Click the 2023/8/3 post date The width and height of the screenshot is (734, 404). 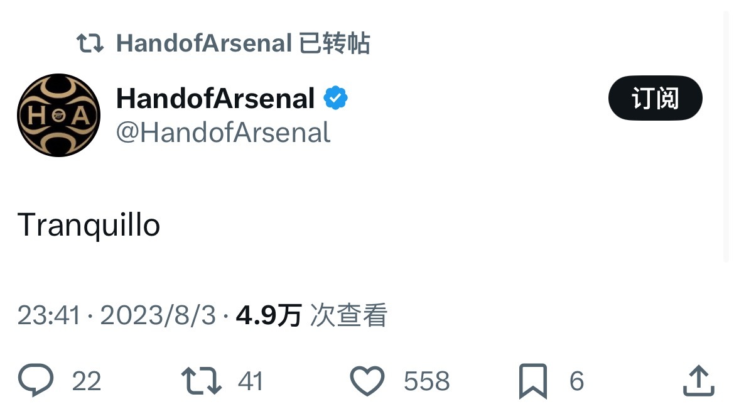tap(158, 315)
